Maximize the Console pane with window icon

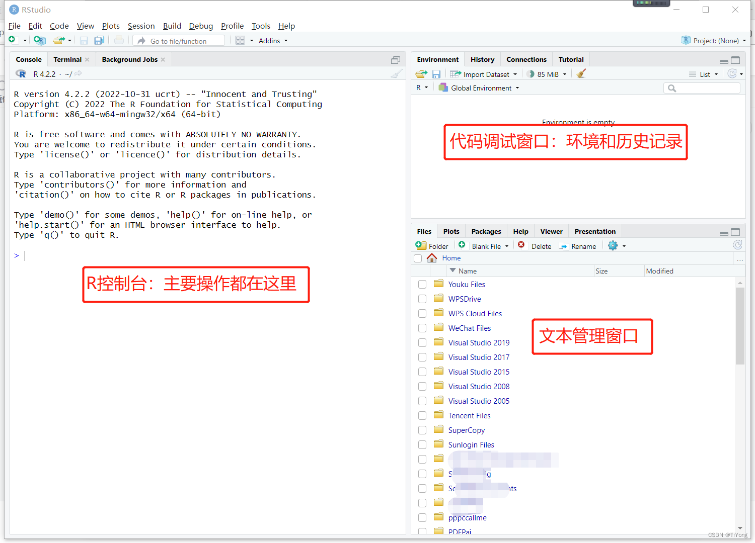pos(396,60)
